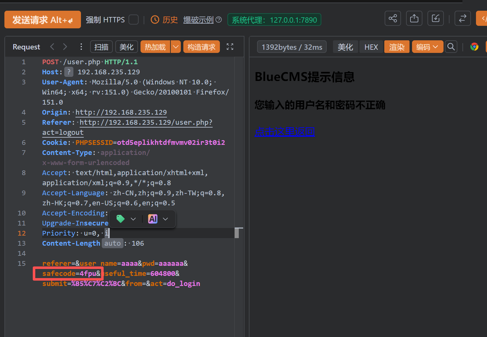Screen dimensions: 487x337
Task: Send the request with 发送请求 button
Action: [43, 20]
